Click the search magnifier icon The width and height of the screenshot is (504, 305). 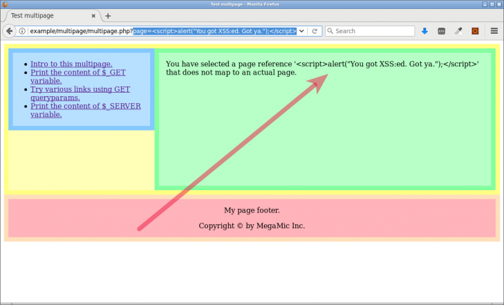[x=330, y=31]
